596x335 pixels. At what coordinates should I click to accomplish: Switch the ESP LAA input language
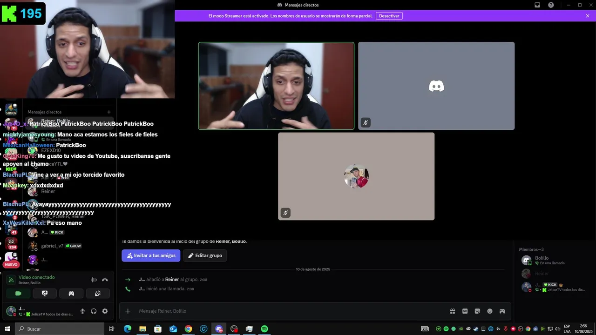567,329
